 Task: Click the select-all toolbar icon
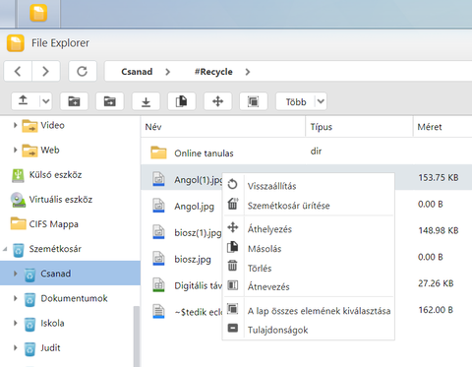254,101
